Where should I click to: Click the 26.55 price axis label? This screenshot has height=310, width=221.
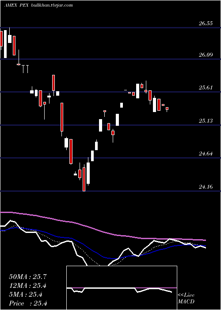tap(206, 23)
